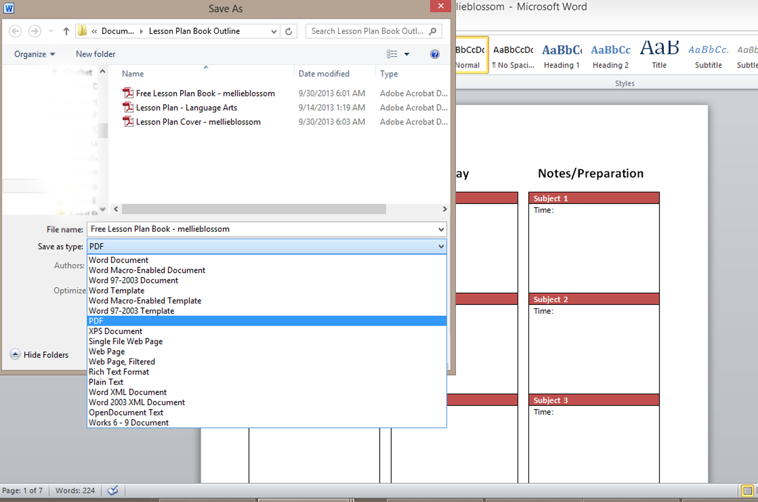Click the PDF icon for Lesson Plan - Language Arts
This screenshot has height=502, width=758.
pyautogui.click(x=128, y=107)
